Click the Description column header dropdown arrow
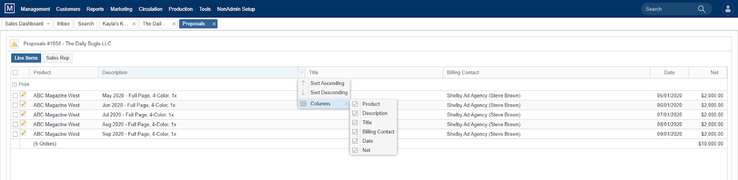The height and width of the screenshot is (180, 738). 302,72
